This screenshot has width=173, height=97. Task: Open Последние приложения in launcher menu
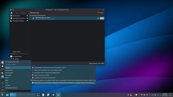coord(18,62)
